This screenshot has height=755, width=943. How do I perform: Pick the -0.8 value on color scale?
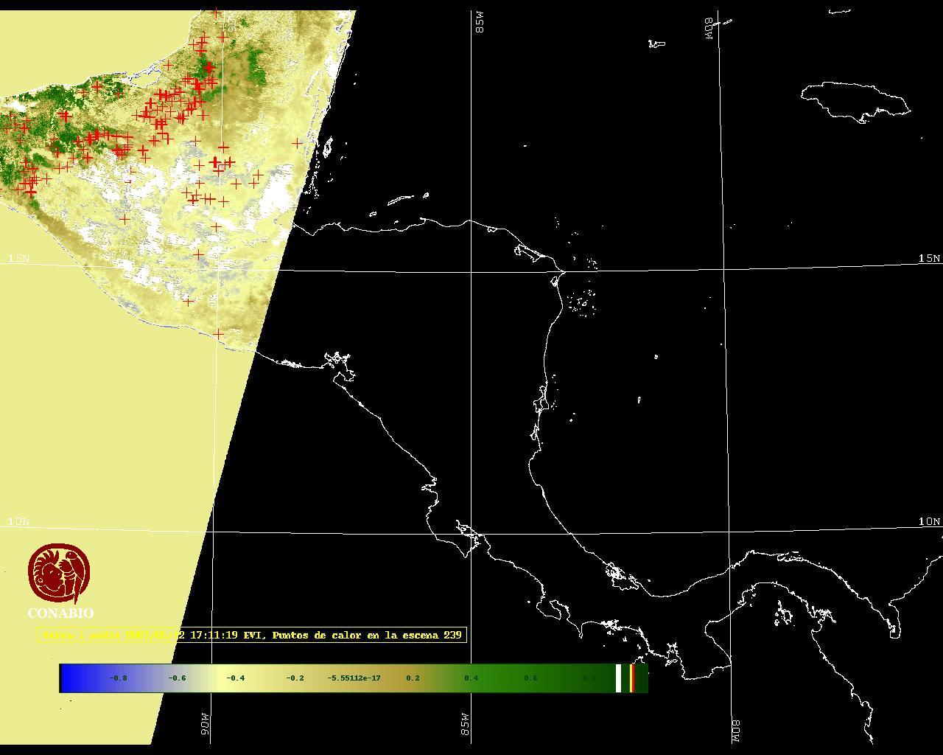tap(118, 678)
